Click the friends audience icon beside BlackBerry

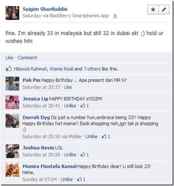tap(115, 16)
